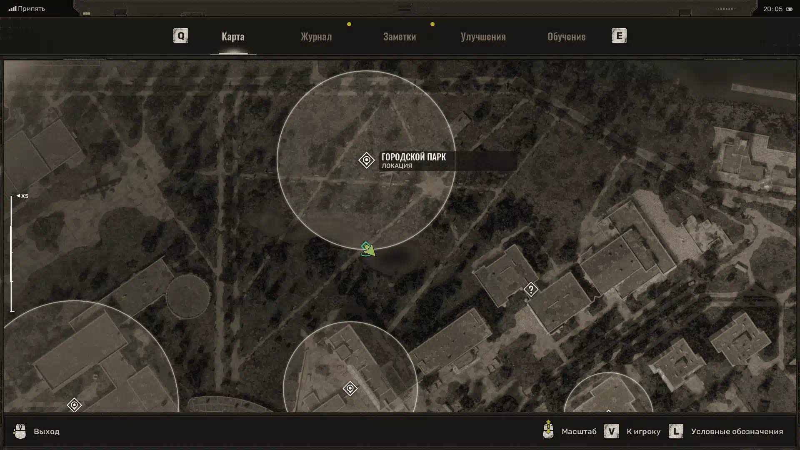The height and width of the screenshot is (450, 800).
Task: Go to the Обучение tab
Action: (566, 37)
